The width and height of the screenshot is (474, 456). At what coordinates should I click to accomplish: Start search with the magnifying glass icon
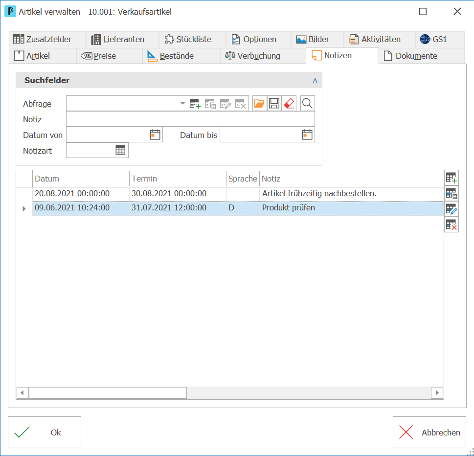point(307,103)
